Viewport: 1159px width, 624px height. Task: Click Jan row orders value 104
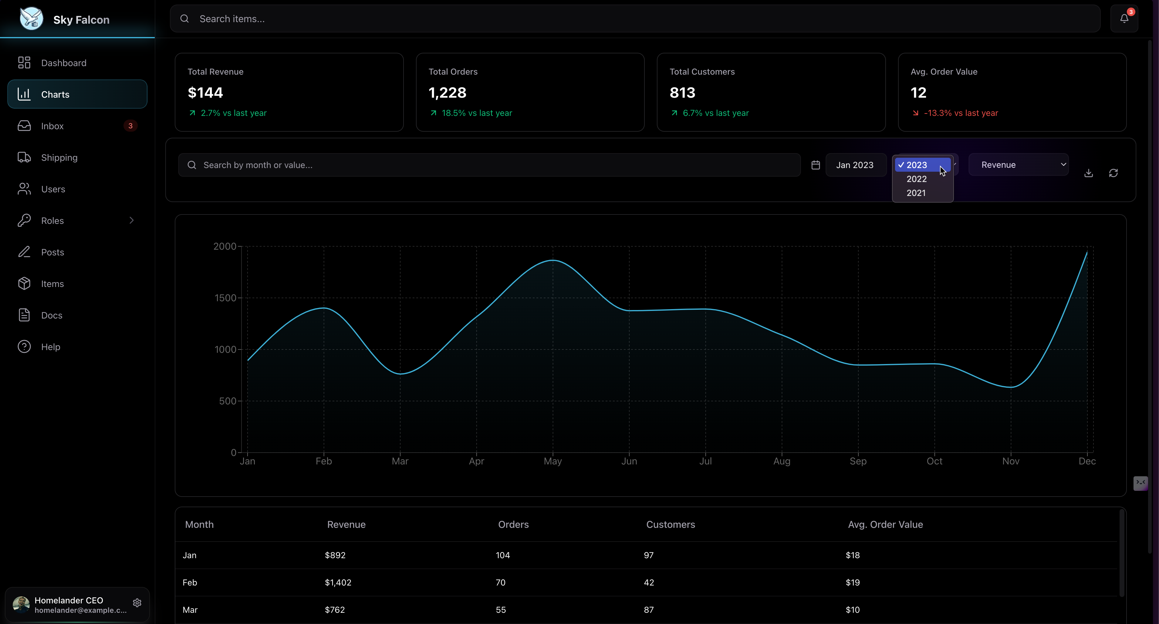(502, 555)
